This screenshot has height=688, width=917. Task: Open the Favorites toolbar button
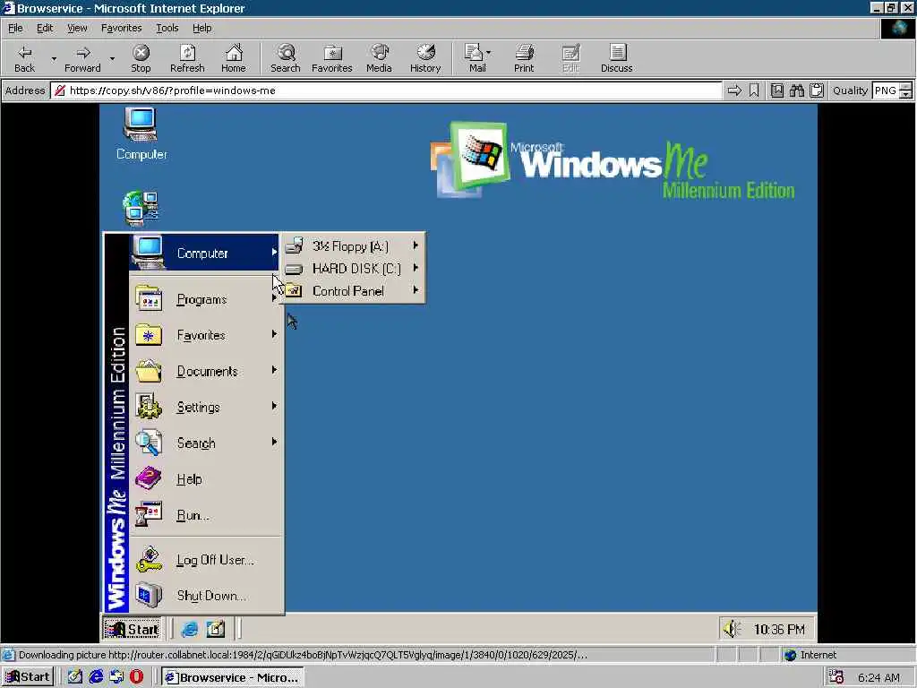tap(332, 58)
